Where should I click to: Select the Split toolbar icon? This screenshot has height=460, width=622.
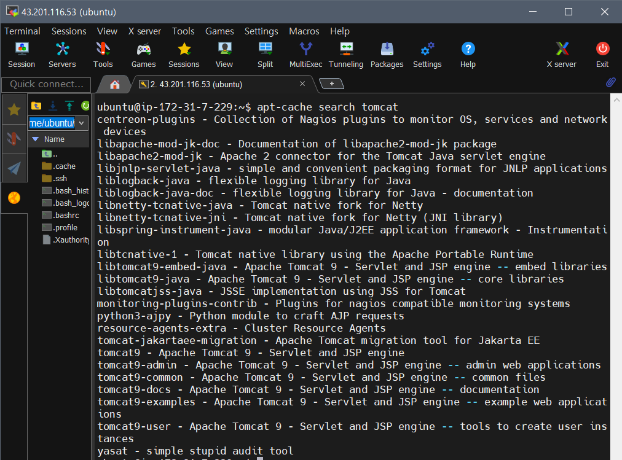[x=265, y=55]
